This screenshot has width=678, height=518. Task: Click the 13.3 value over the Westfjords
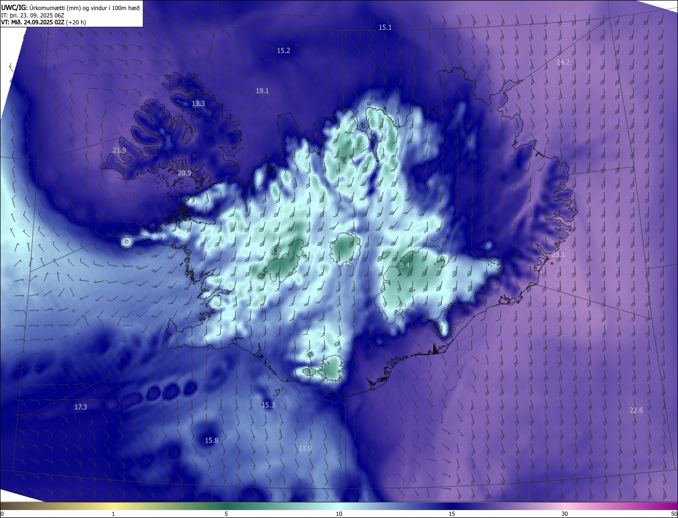[198, 103]
